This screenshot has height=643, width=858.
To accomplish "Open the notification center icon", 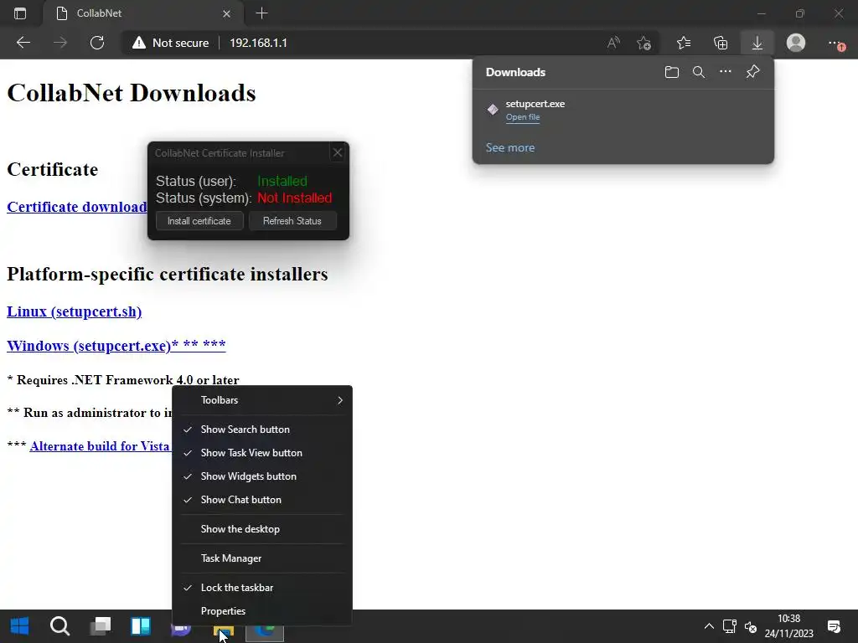I will click(x=834, y=626).
